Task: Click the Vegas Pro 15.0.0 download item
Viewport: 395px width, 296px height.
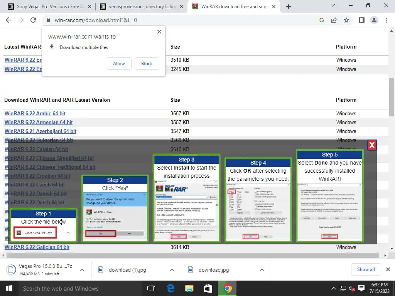Action: pyautogui.click(x=40, y=269)
